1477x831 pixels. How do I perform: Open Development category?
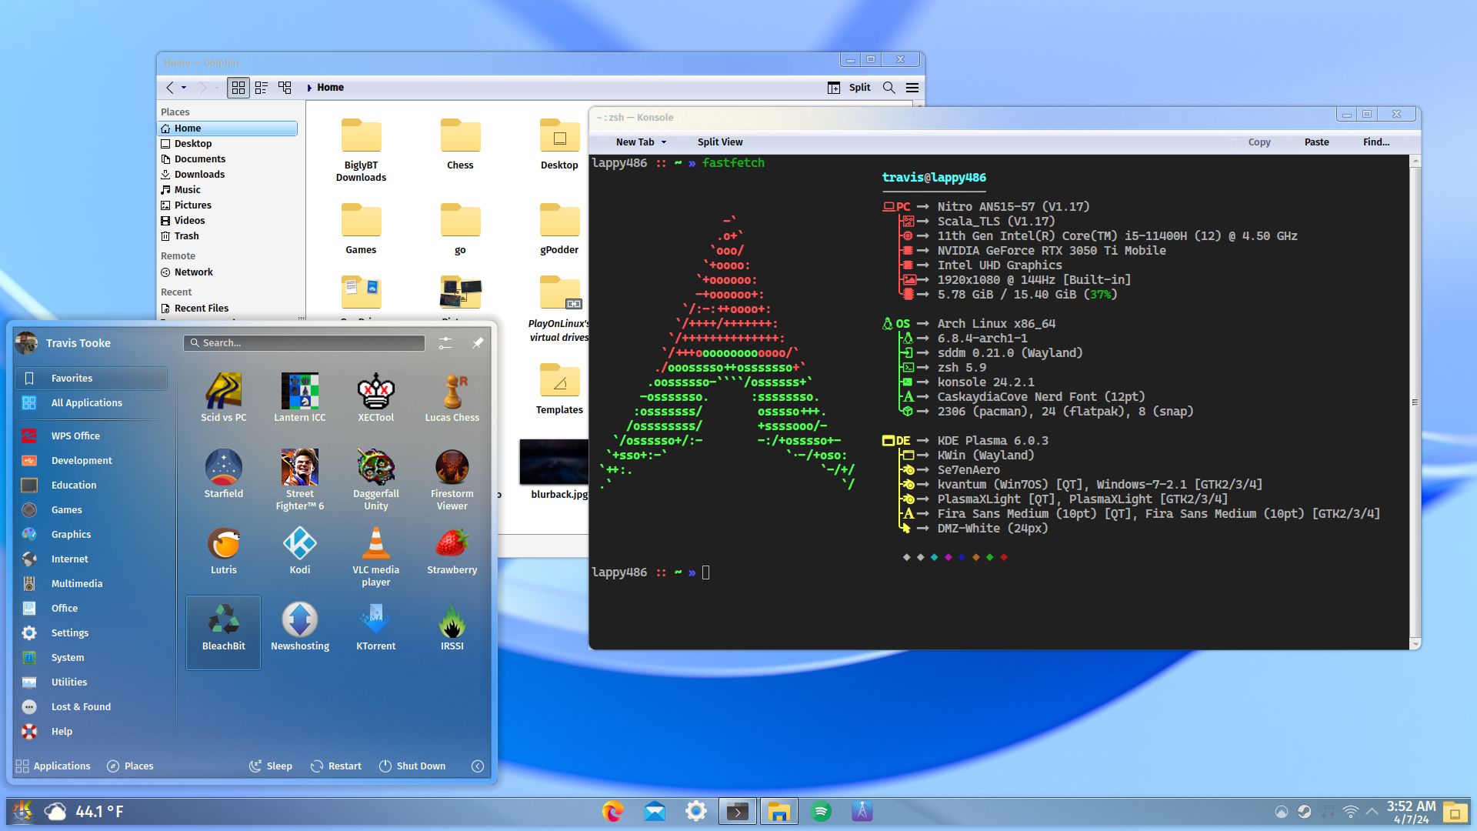91,460
